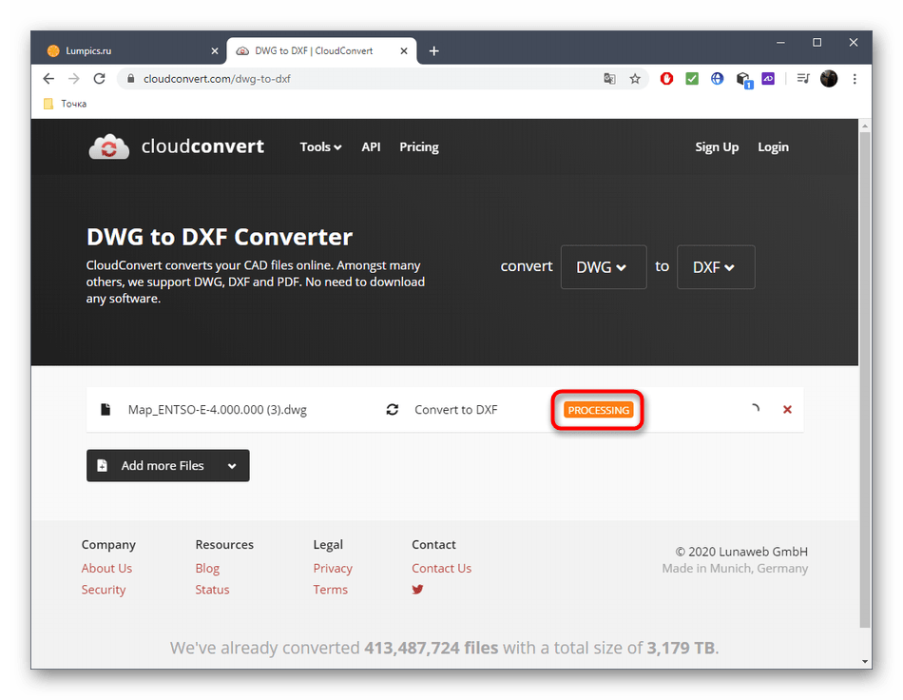
Task: Open the Pricing menu item
Action: tap(418, 147)
